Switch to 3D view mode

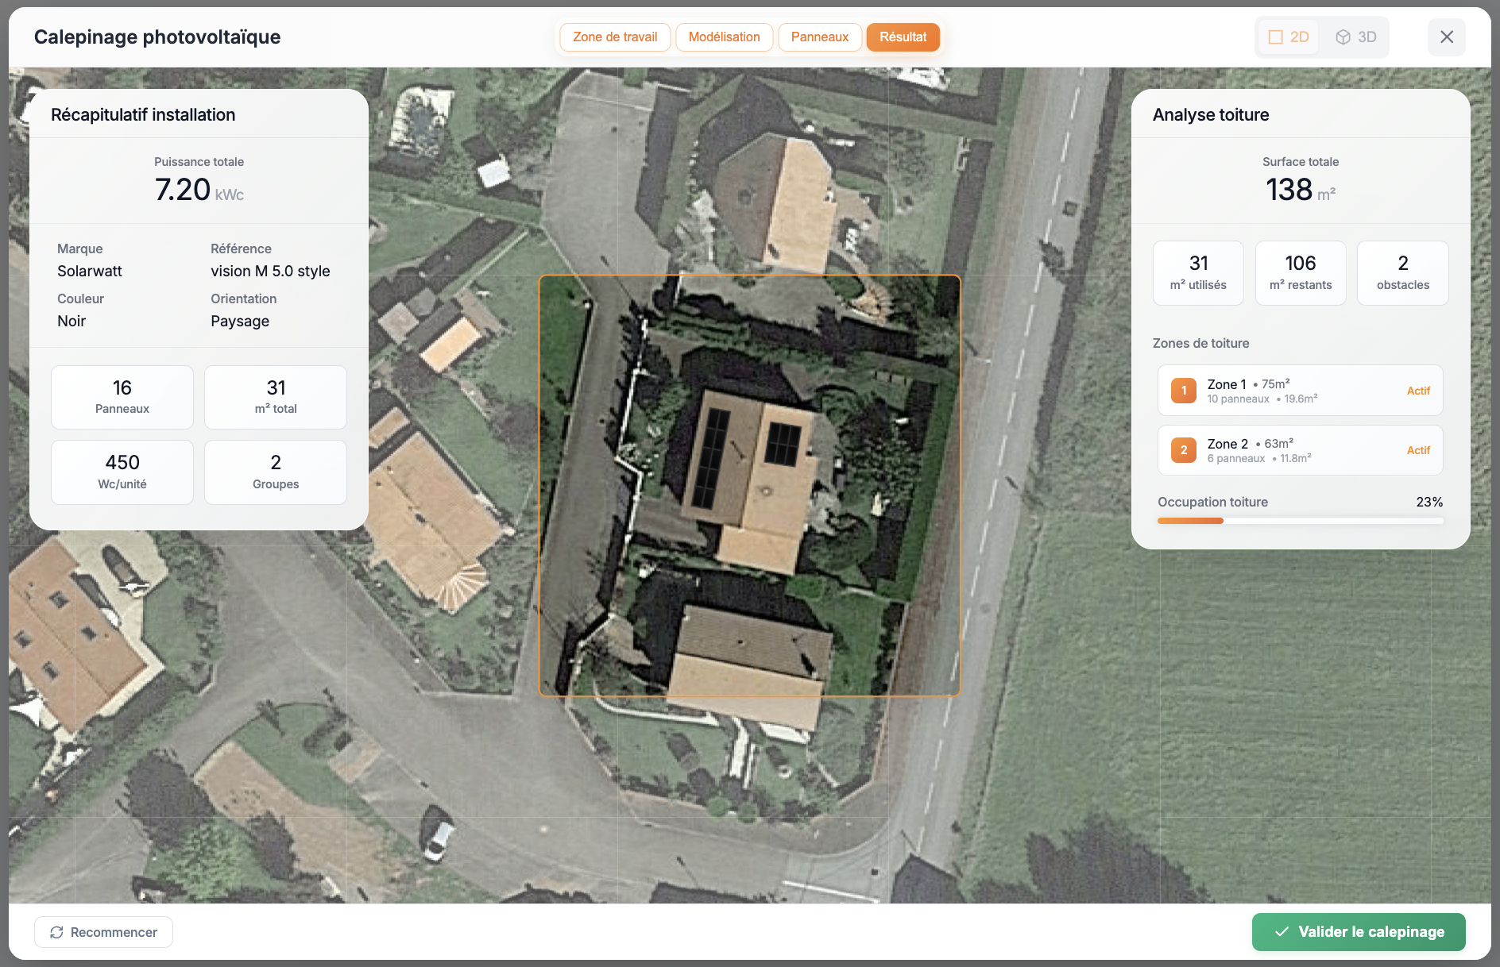[x=1356, y=37]
